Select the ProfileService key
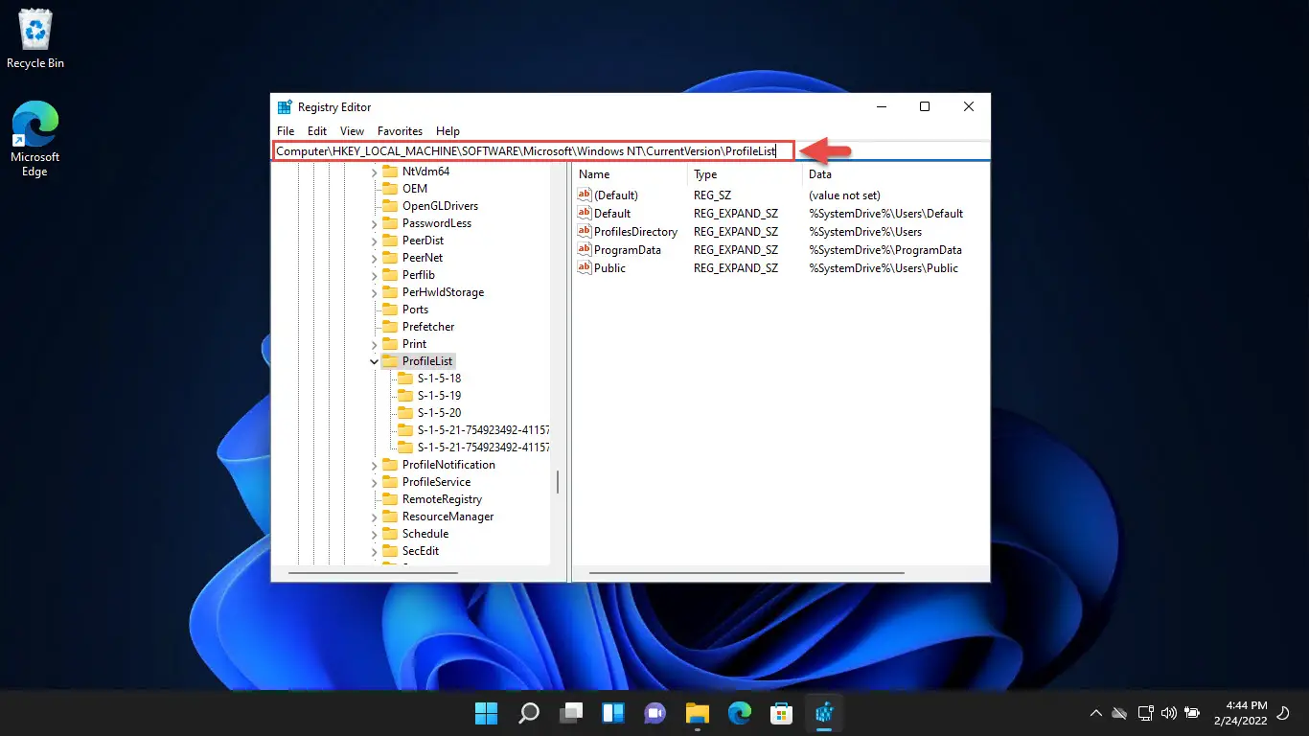This screenshot has height=736, width=1309. [x=436, y=482]
